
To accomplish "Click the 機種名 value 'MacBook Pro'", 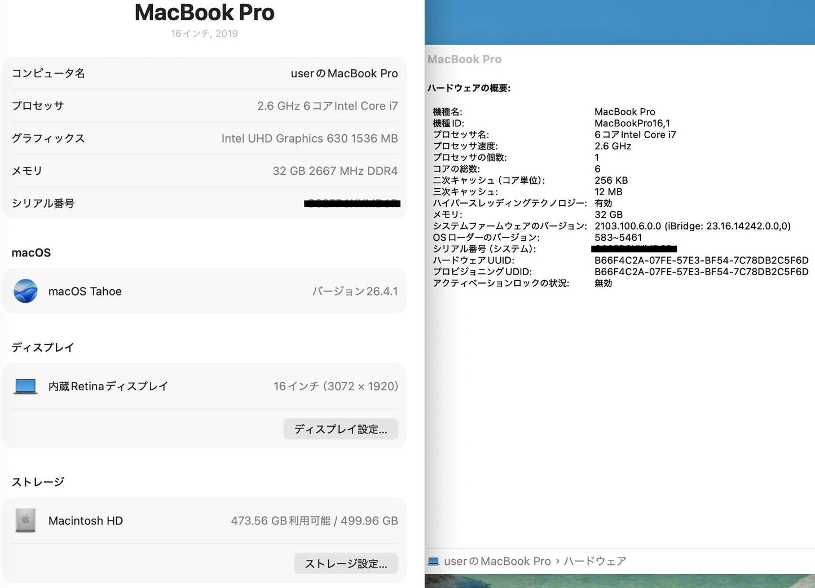I will (625, 112).
